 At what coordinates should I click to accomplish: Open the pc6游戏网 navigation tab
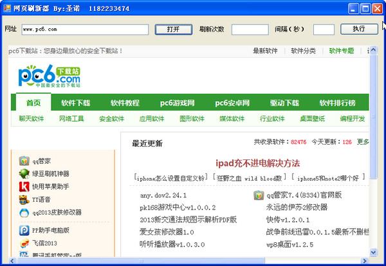click(x=178, y=103)
